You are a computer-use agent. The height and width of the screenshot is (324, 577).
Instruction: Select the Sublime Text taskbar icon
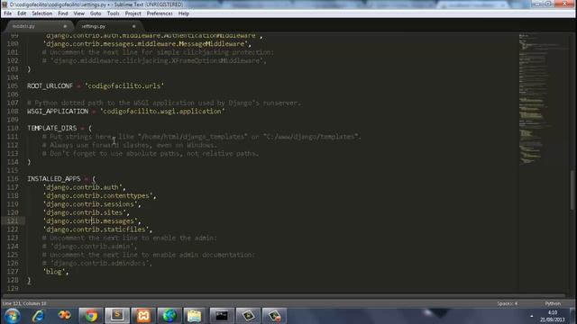click(x=117, y=316)
